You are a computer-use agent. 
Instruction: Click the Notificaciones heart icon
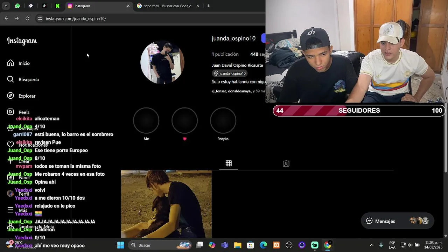coord(10,144)
